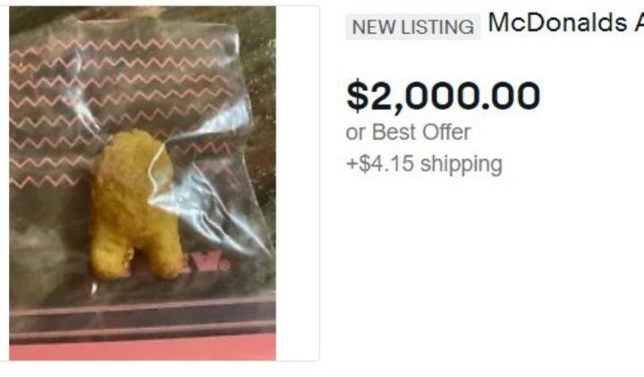The height and width of the screenshot is (377, 644).
Task: Click the word 'NEW' in the badge
Action: [375, 27]
